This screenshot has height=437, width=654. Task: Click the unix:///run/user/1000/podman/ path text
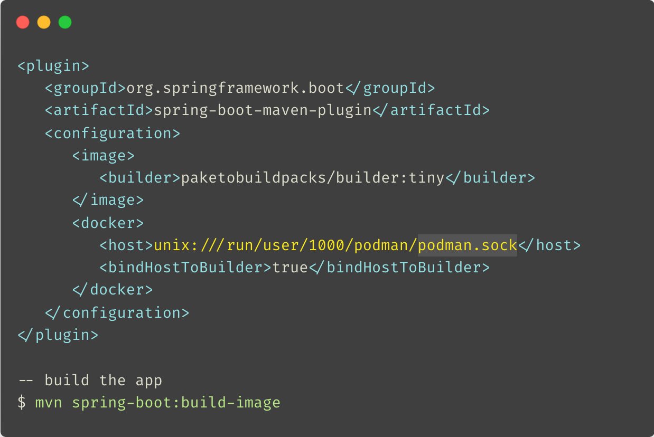[x=286, y=245]
